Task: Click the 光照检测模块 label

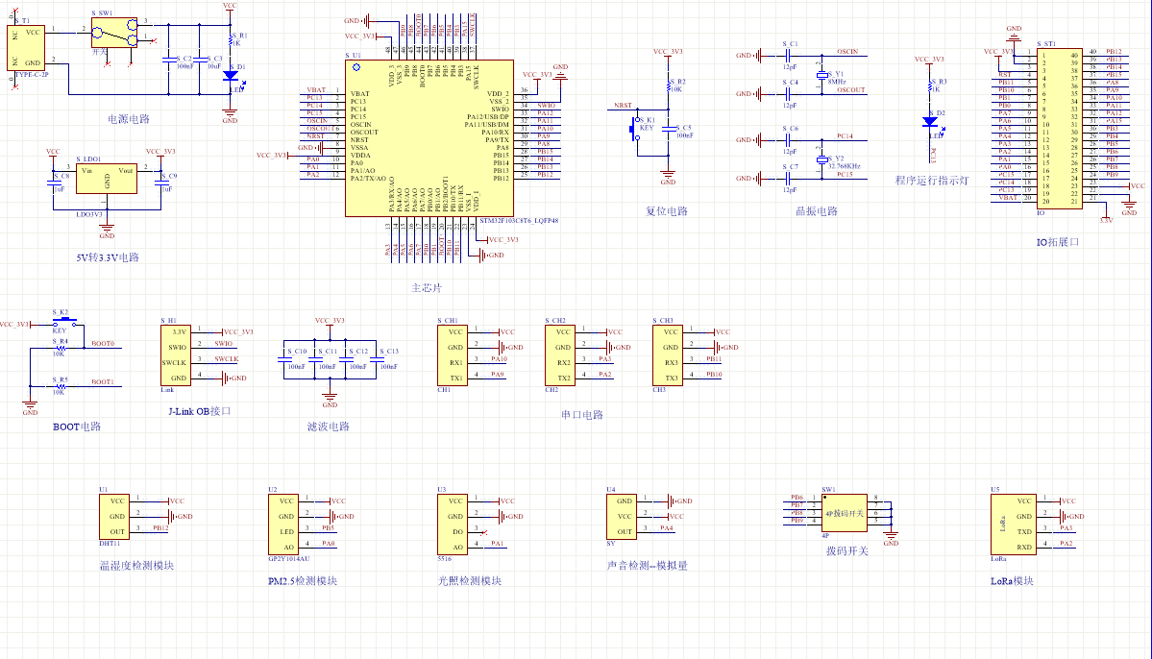Action: 470,581
